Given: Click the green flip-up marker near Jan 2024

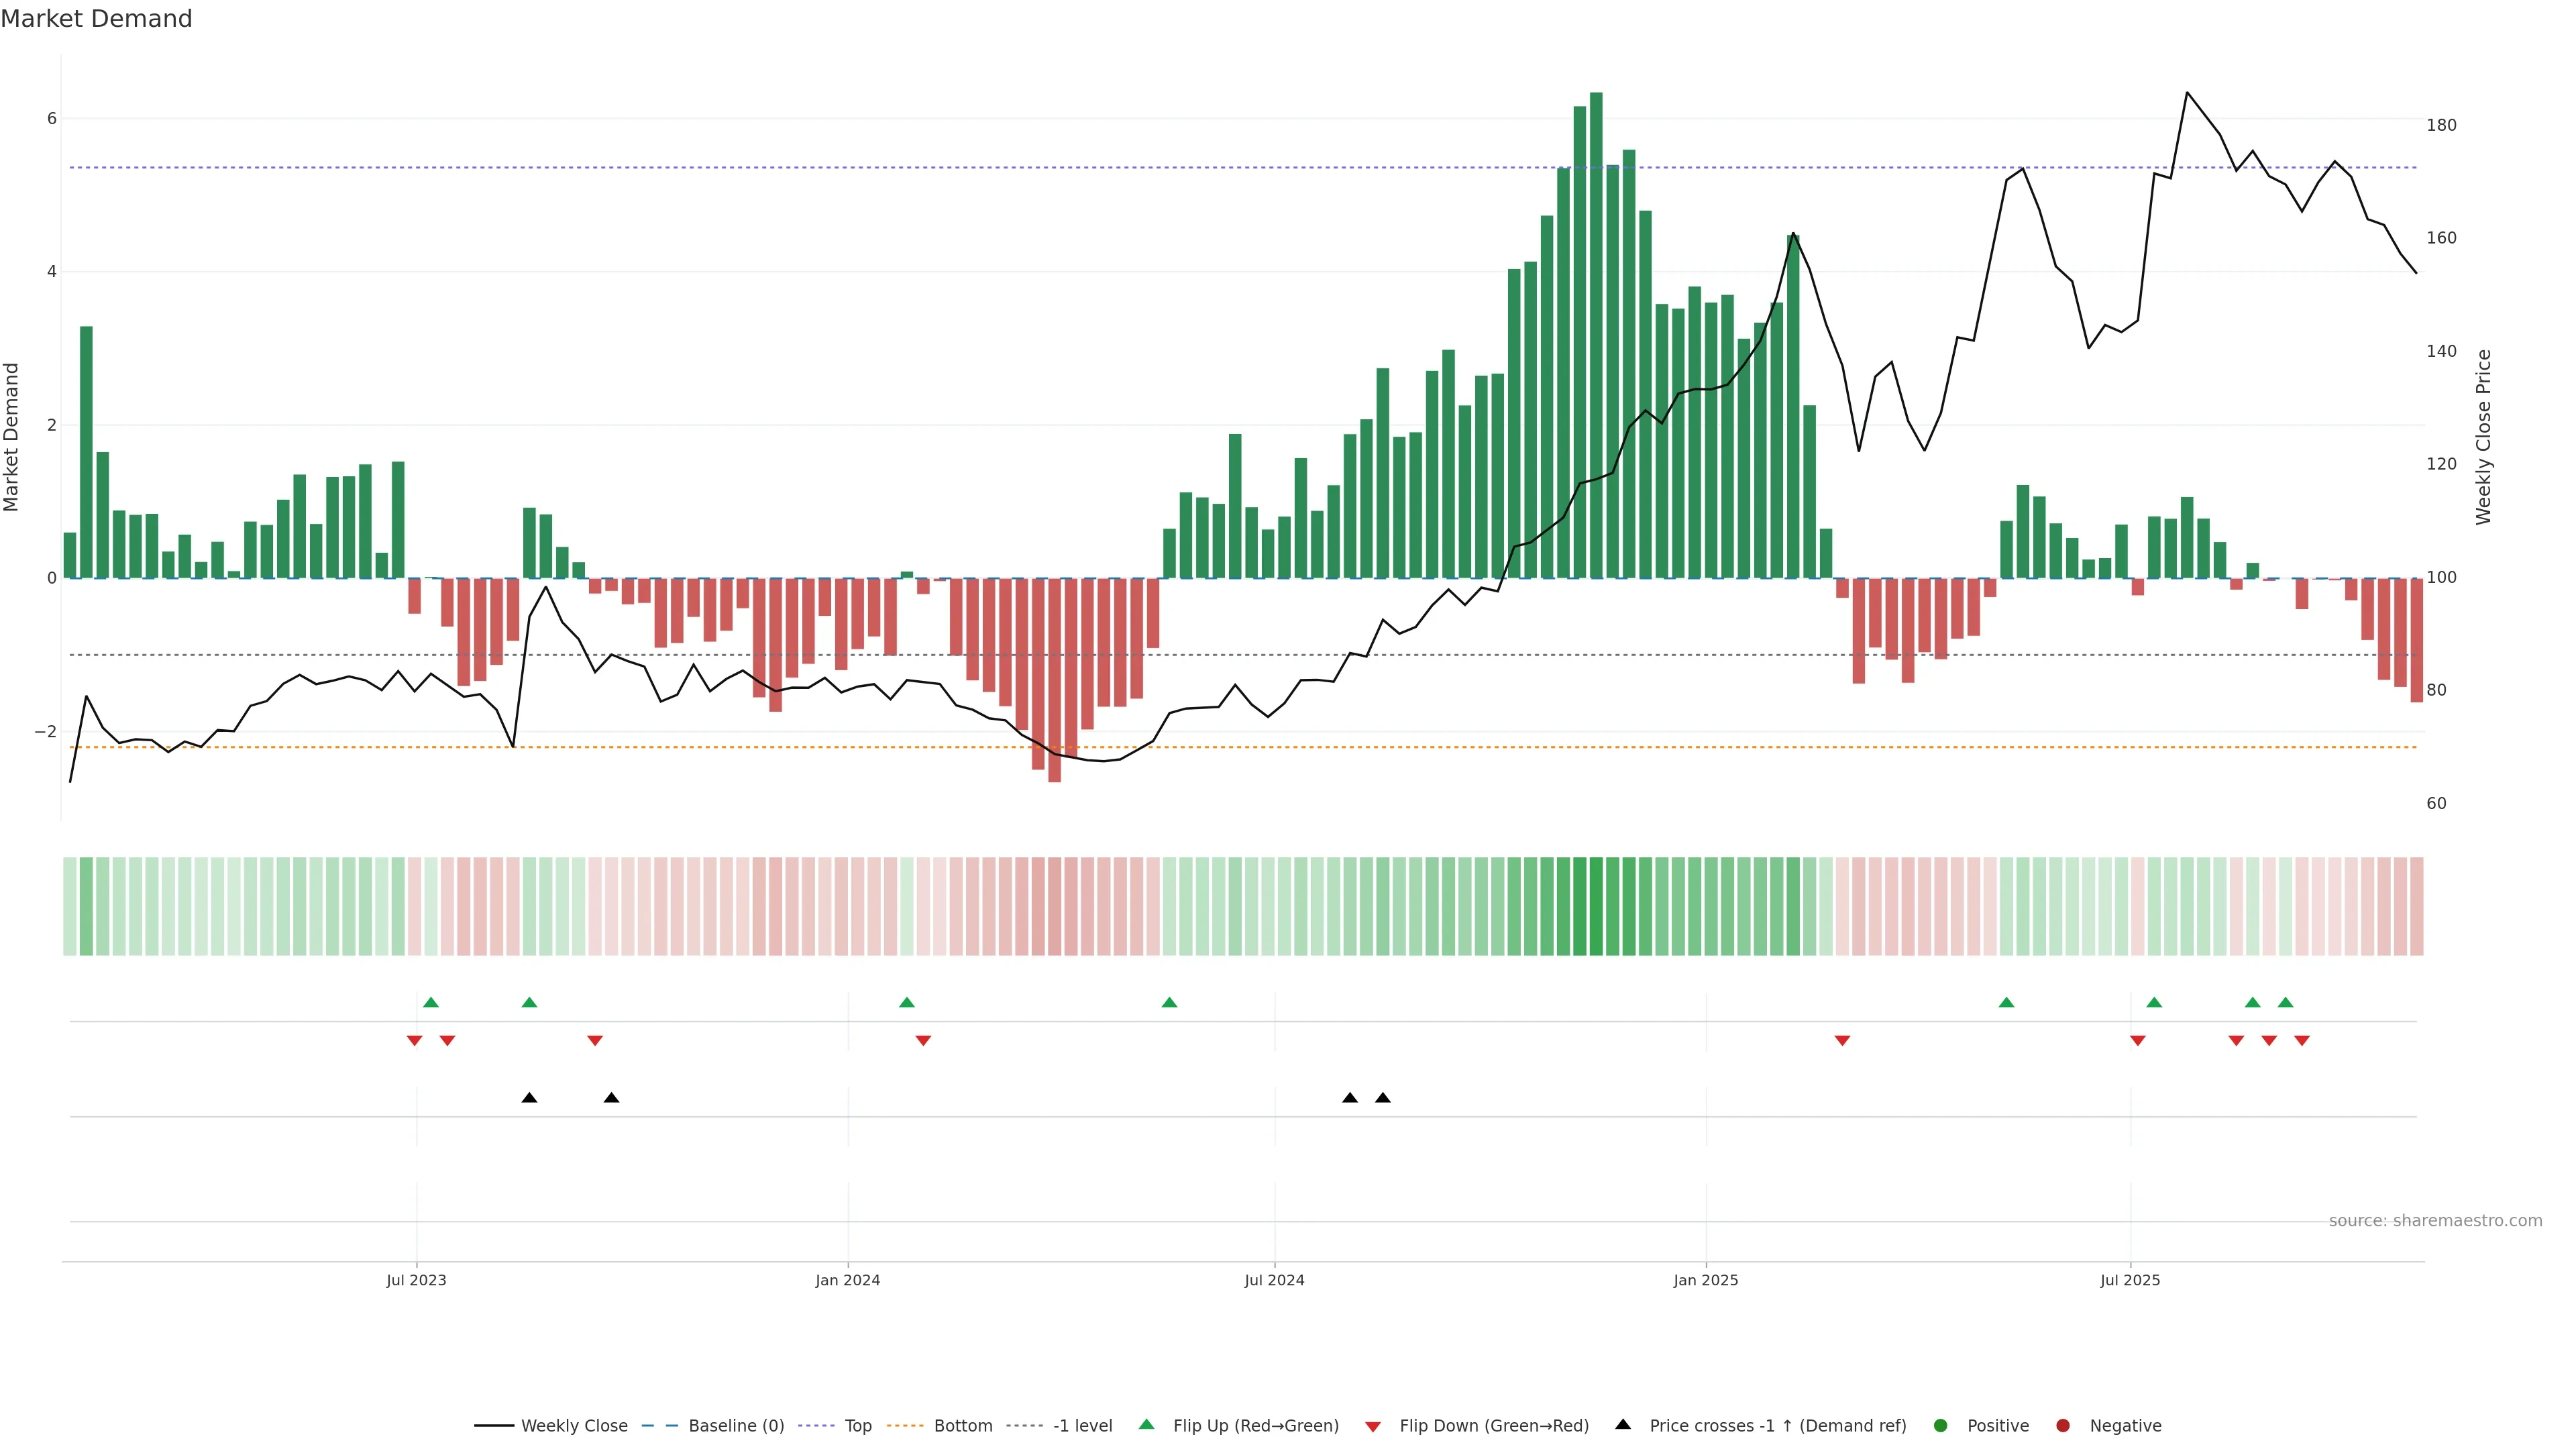Looking at the screenshot, I should [907, 1002].
